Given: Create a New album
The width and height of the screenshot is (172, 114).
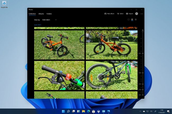Looking at the screenshot, I should tap(109, 14).
